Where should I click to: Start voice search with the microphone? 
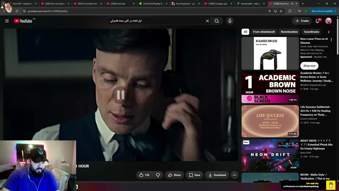click(230, 21)
